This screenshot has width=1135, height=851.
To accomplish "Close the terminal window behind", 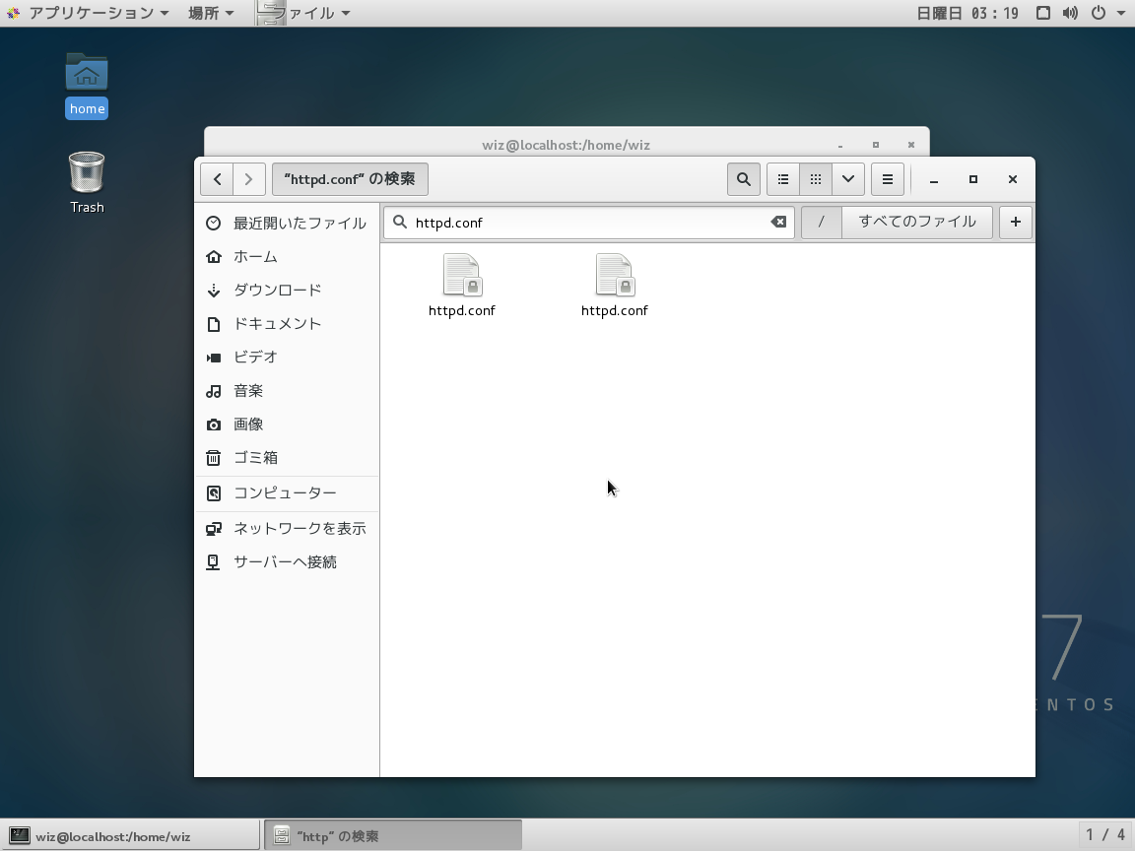I will point(911,145).
